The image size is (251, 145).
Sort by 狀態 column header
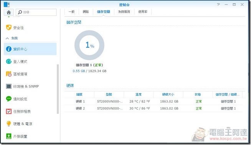point(198,95)
